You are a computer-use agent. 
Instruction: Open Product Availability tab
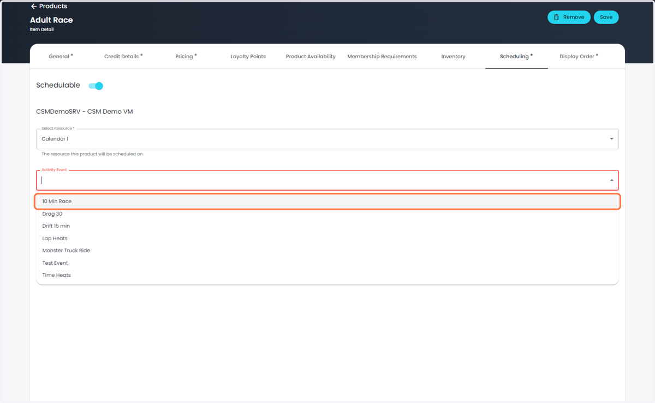tap(311, 56)
